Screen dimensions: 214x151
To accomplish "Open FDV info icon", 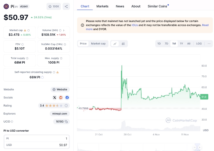I will click(23, 44).
